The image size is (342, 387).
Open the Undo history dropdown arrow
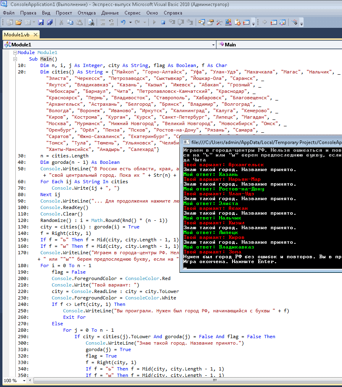130,23
